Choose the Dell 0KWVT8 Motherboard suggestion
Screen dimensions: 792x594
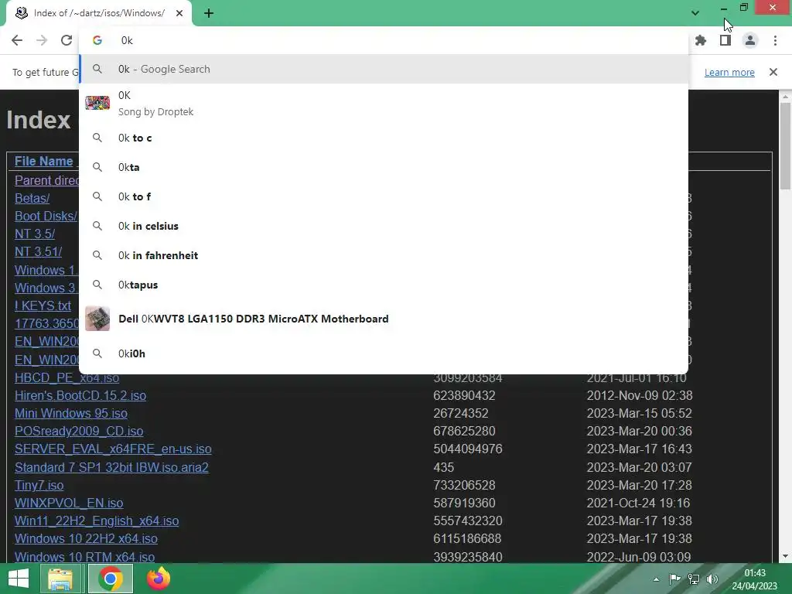click(384, 319)
